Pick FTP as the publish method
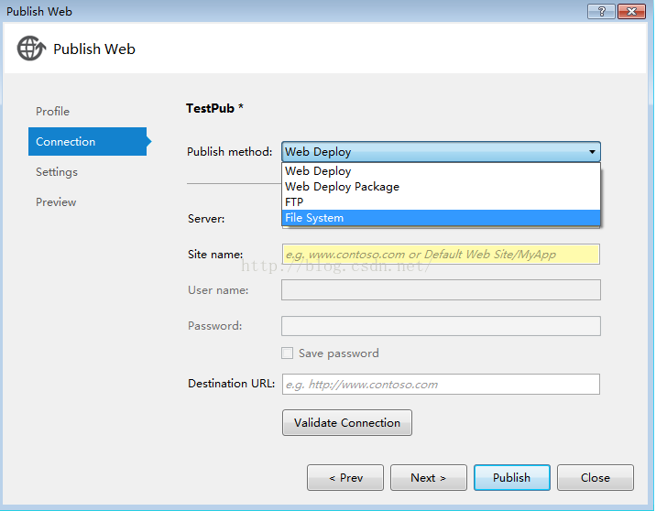 point(294,202)
